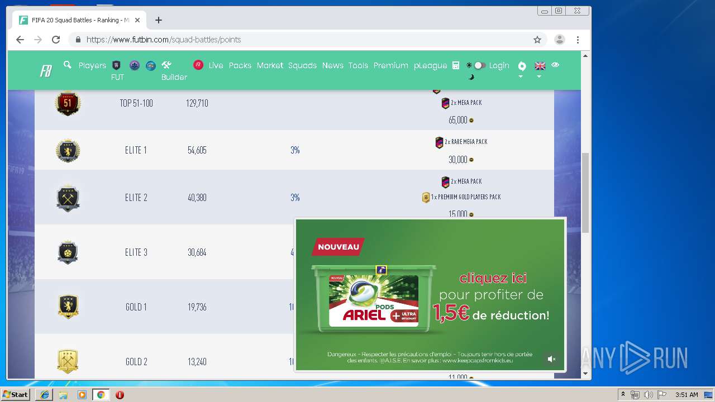Screen dimensions: 715x402
Task: Click the 54,605 points value
Action: click(x=197, y=150)
